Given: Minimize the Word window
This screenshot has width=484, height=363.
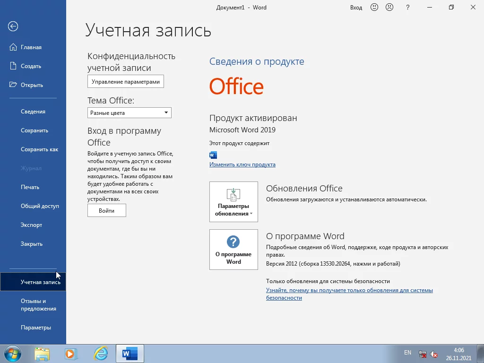Looking at the screenshot, I should [429, 8].
